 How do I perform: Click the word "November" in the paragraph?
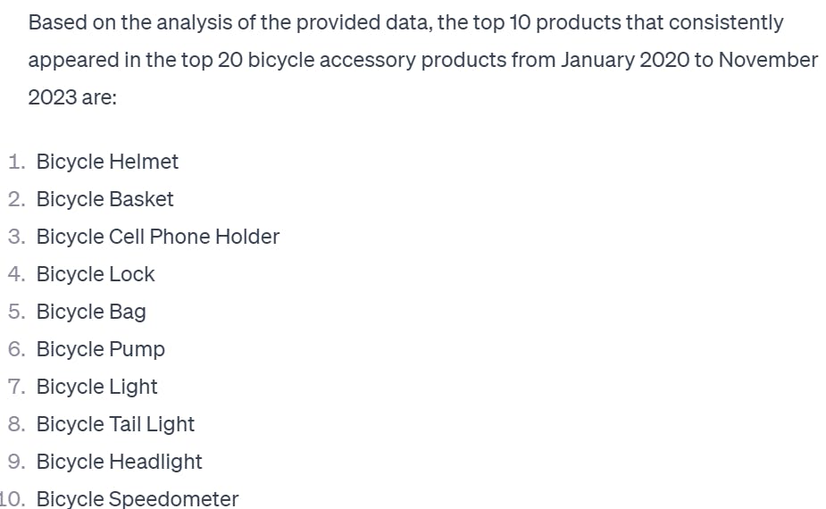point(768,60)
